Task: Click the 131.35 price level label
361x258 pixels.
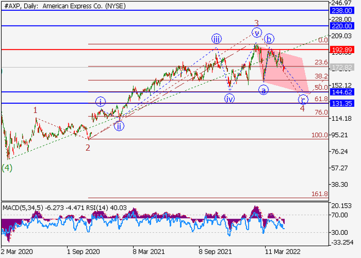Action: 345,103
